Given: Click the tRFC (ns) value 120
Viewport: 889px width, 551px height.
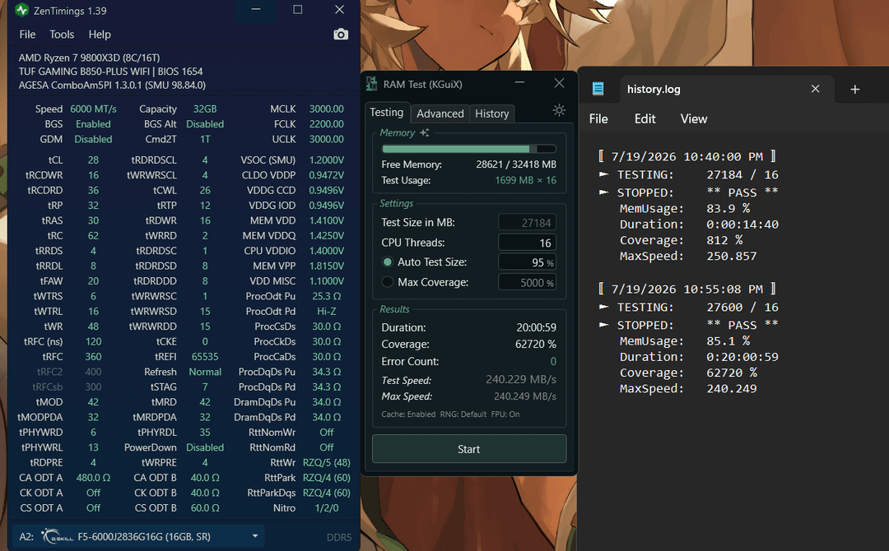Looking at the screenshot, I should (x=93, y=341).
